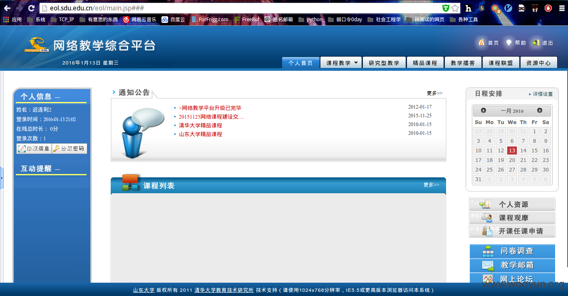
Task: Switch to the 课程联盟 tab
Action: coord(501,63)
